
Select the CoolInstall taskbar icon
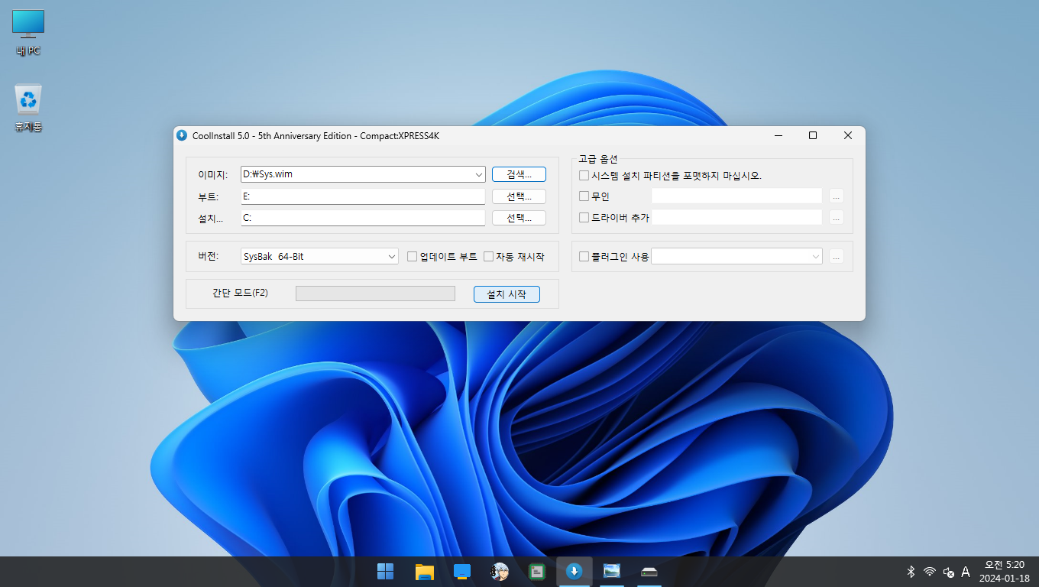[575, 571]
